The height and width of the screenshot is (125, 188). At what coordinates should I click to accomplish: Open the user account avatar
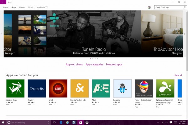click(149, 7)
